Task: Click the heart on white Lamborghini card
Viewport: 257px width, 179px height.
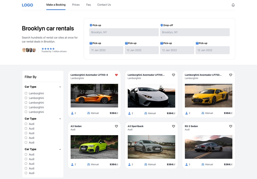Action: [x=173, y=75]
